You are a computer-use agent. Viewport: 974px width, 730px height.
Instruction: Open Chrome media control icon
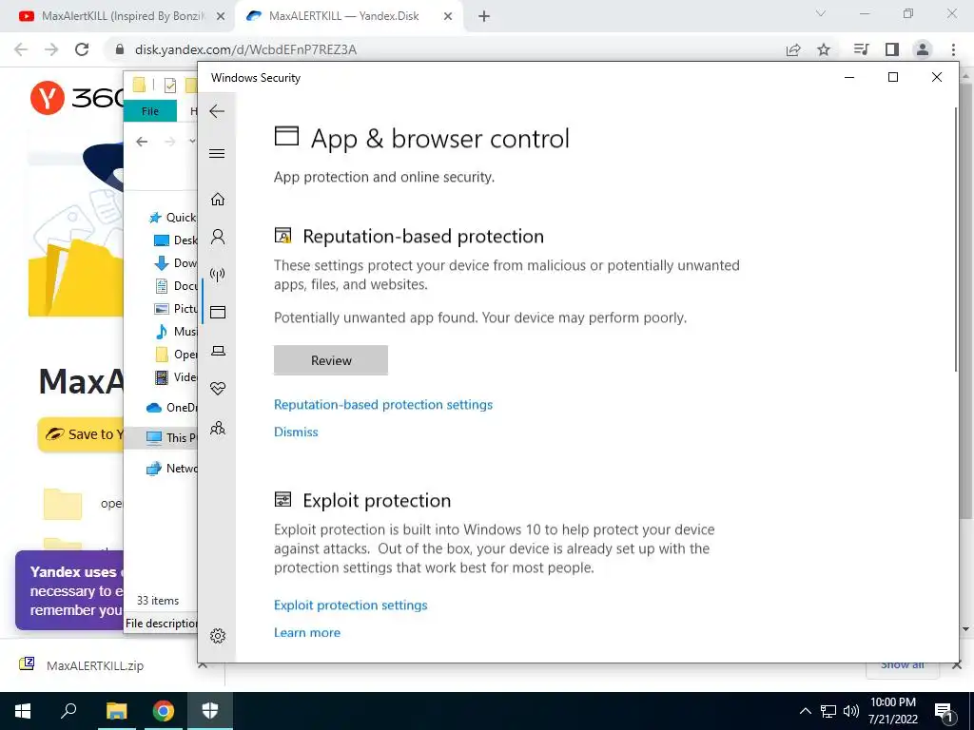point(861,49)
